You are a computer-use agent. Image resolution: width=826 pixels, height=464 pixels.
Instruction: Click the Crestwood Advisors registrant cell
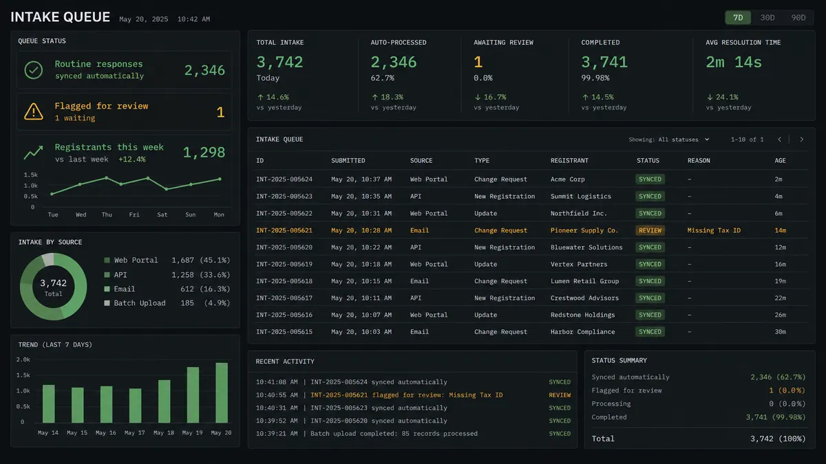tap(584, 298)
